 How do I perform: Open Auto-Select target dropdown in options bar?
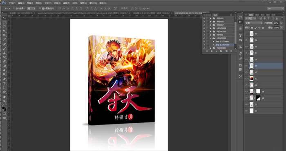click(31, 9)
